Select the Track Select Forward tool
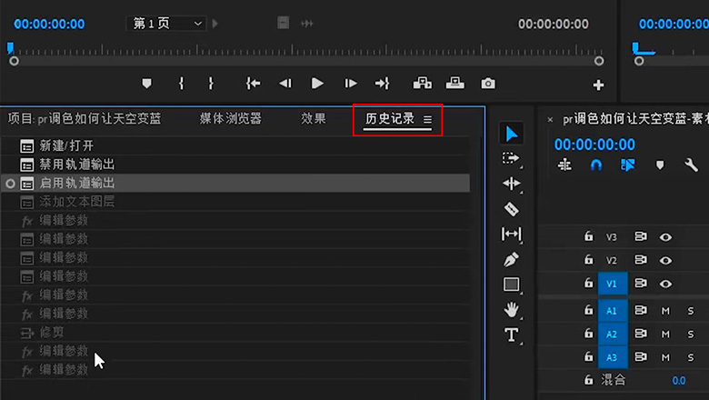Screen dimensions: 709x400 click(511, 158)
